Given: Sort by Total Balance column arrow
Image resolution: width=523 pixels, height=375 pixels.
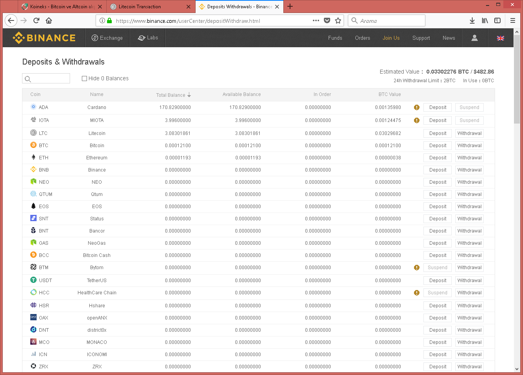Looking at the screenshot, I should pyautogui.click(x=189, y=95).
